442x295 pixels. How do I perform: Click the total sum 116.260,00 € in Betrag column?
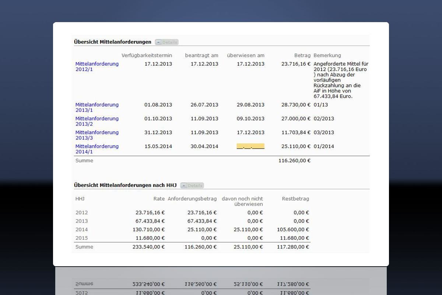pyautogui.click(x=294, y=160)
